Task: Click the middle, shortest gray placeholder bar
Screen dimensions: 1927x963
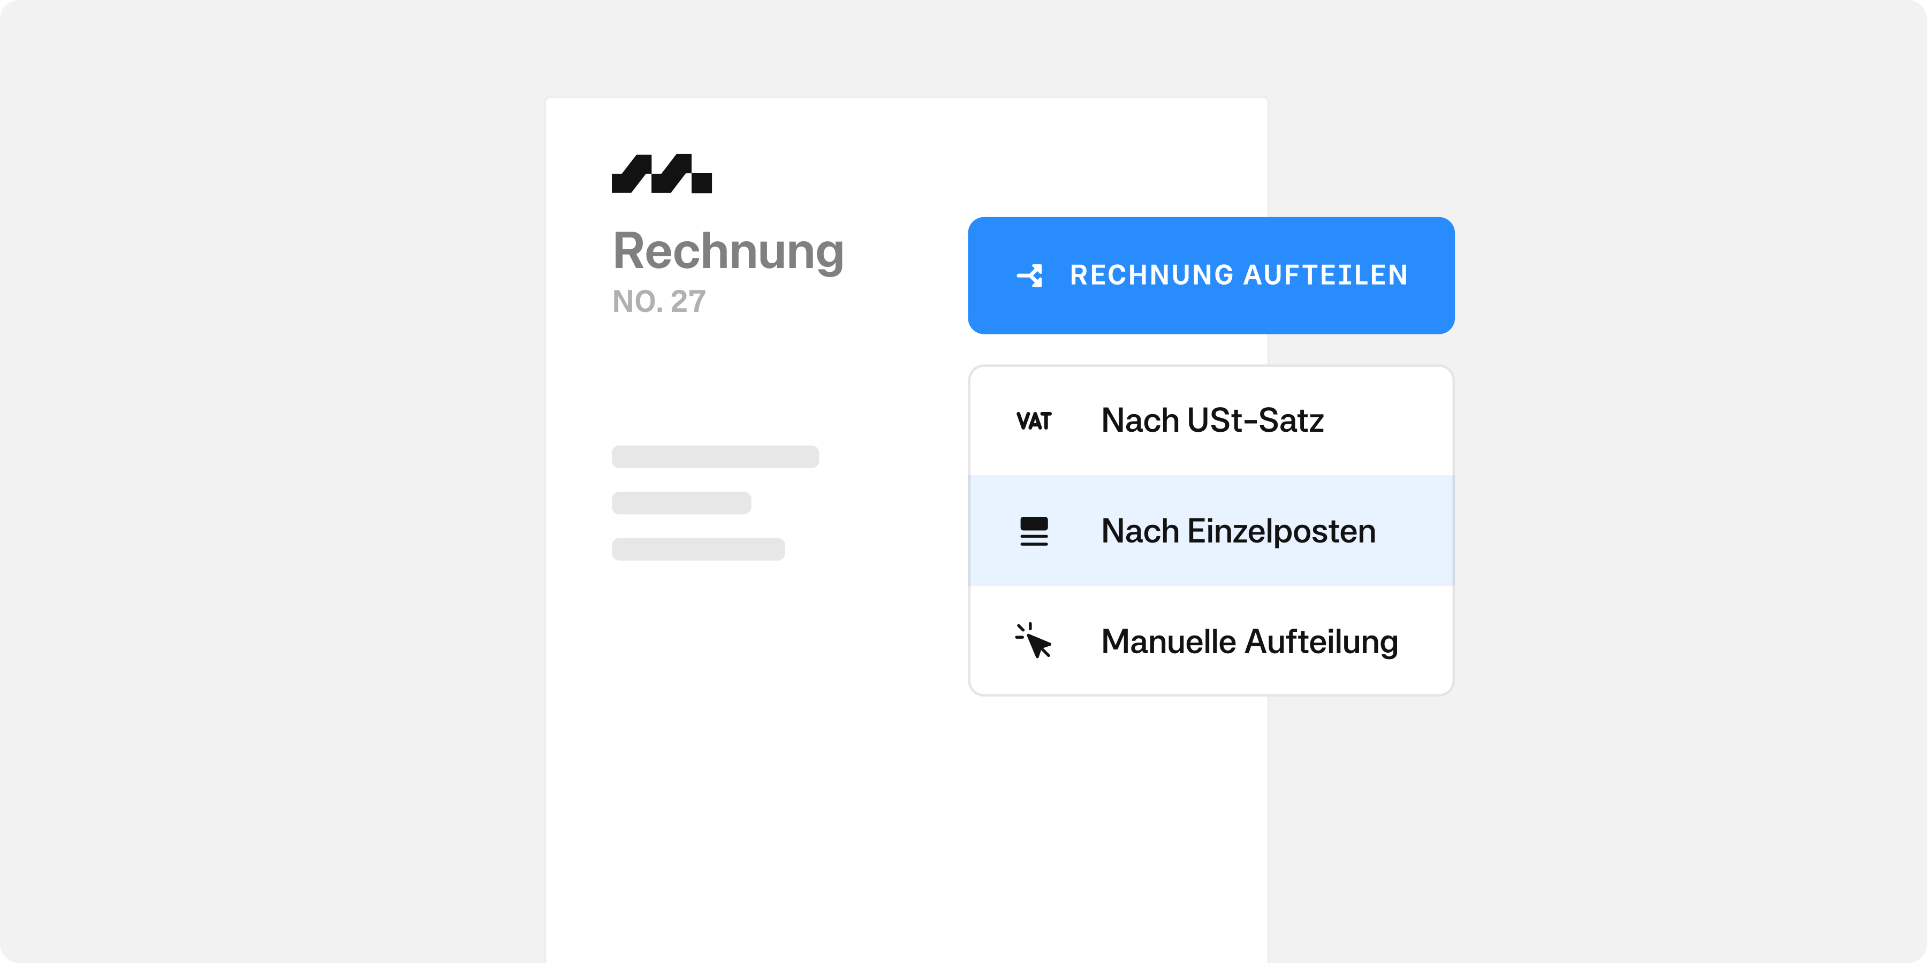Action: coord(681,502)
